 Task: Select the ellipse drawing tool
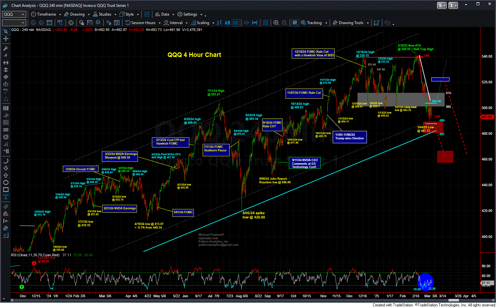pyautogui.click(x=6, y=182)
